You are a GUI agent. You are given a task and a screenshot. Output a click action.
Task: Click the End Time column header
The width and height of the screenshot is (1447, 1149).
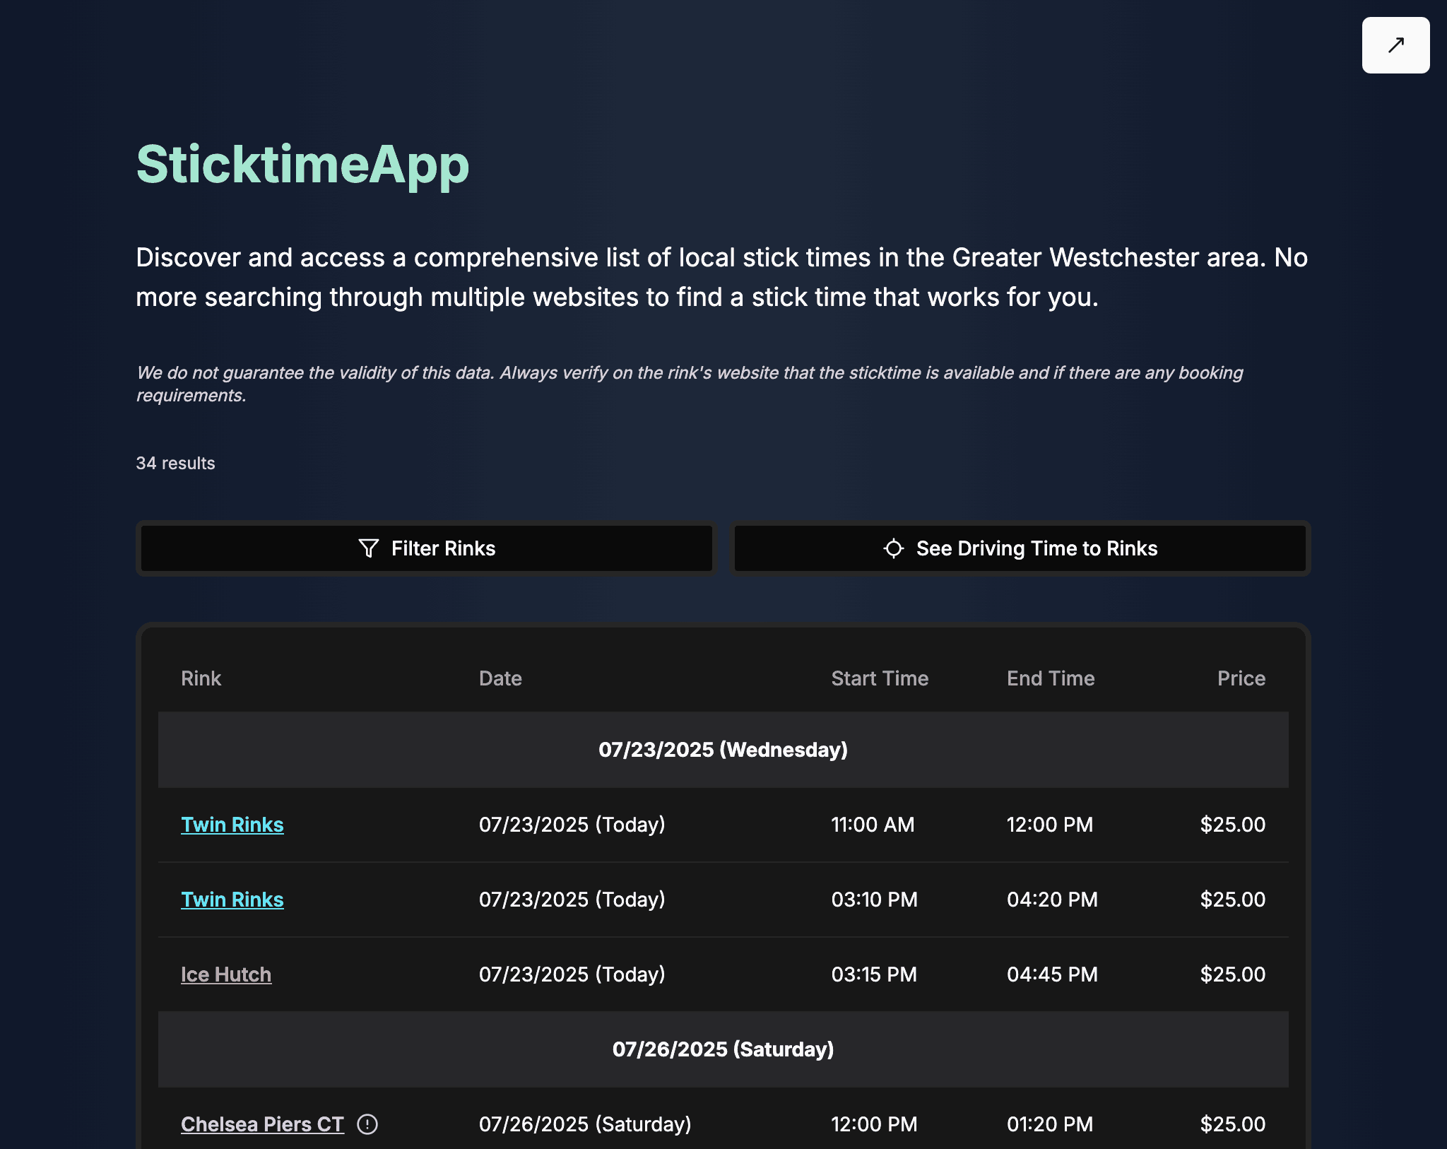point(1051,678)
